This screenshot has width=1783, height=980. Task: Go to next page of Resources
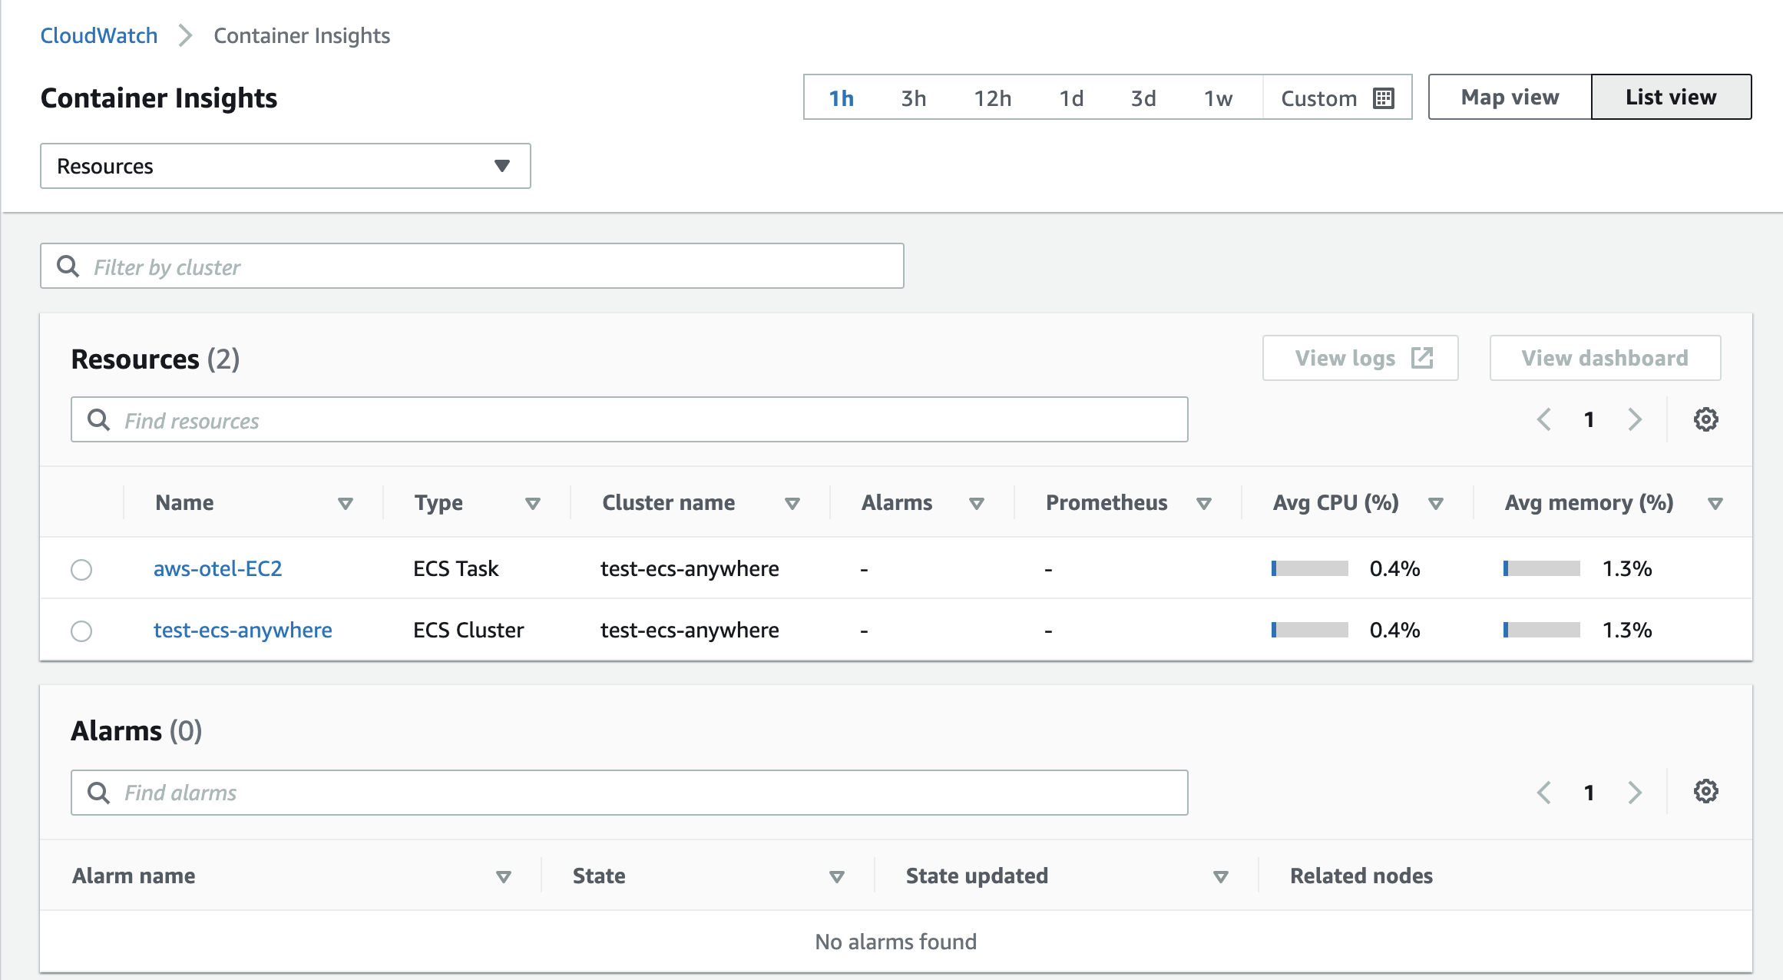point(1635,419)
